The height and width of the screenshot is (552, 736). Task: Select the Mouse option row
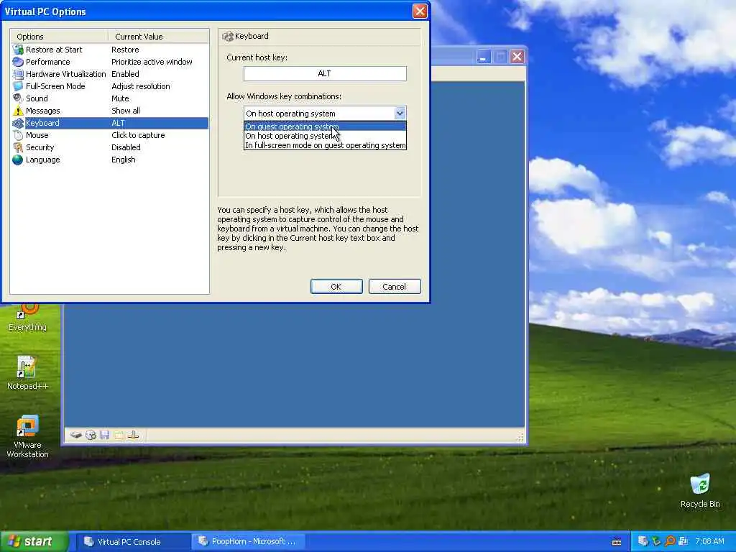click(x=110, y=135)
